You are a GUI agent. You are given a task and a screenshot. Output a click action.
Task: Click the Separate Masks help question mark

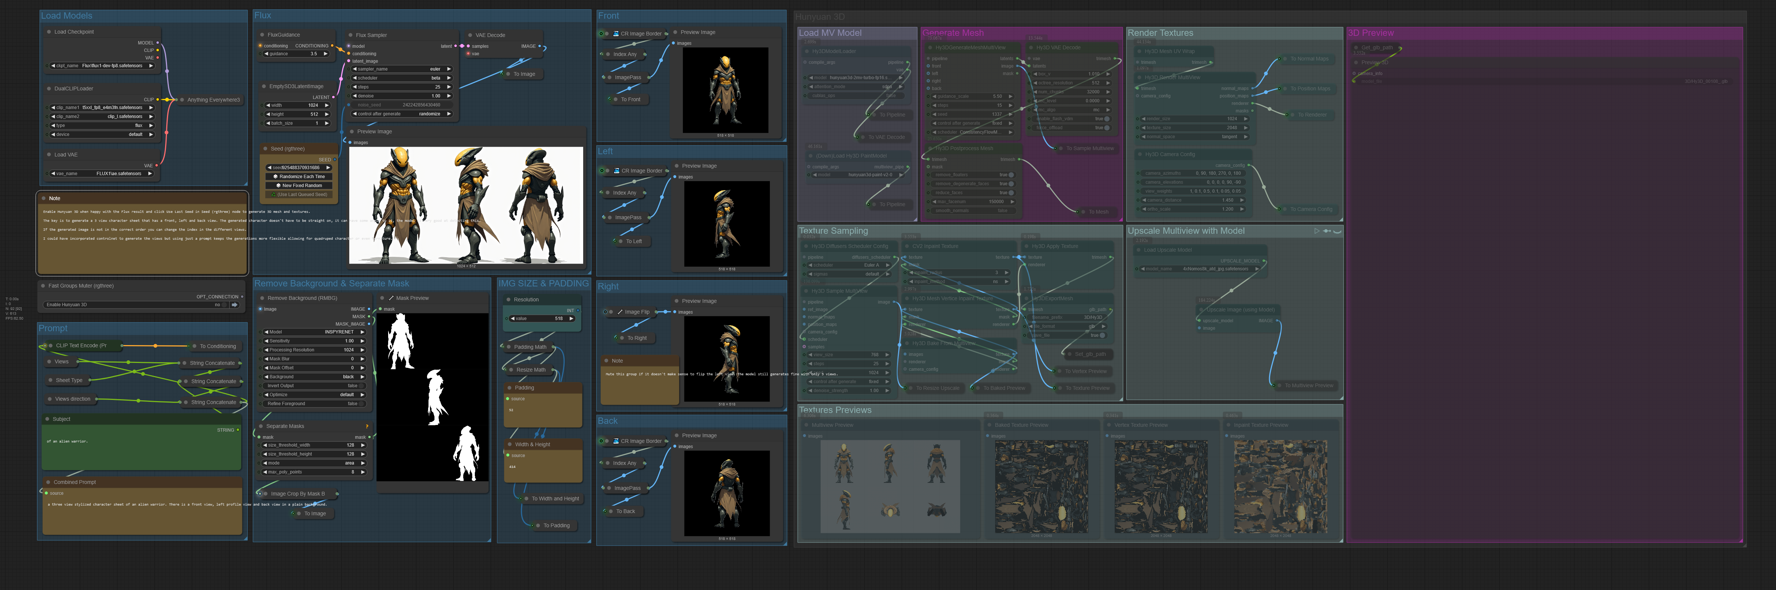click(x=367, y=426)
